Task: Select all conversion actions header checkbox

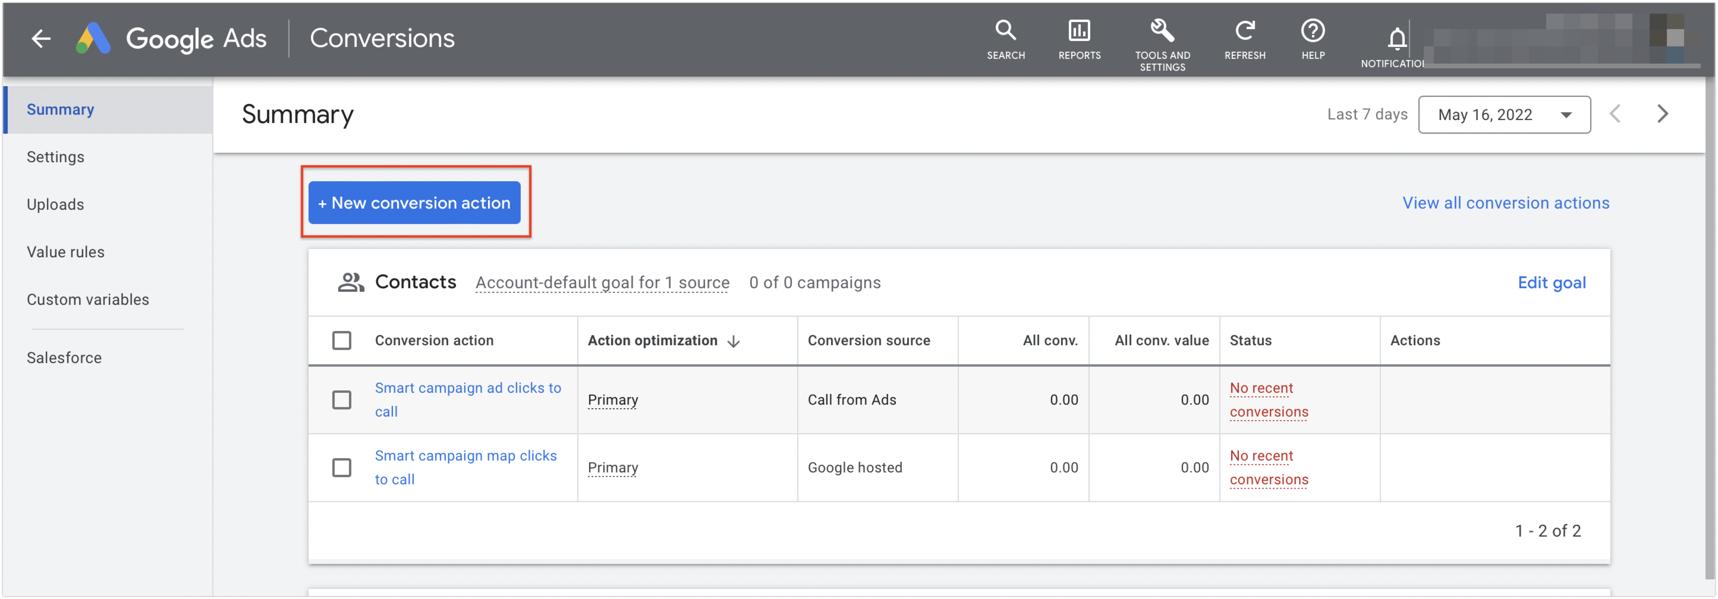Action: click(342, 340)
